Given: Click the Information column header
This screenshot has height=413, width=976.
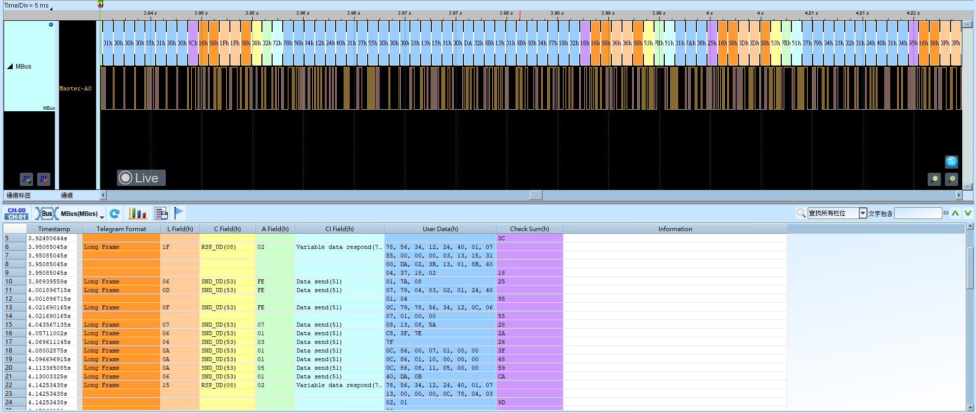Looking at the screenshot, I should coord(675,229).
